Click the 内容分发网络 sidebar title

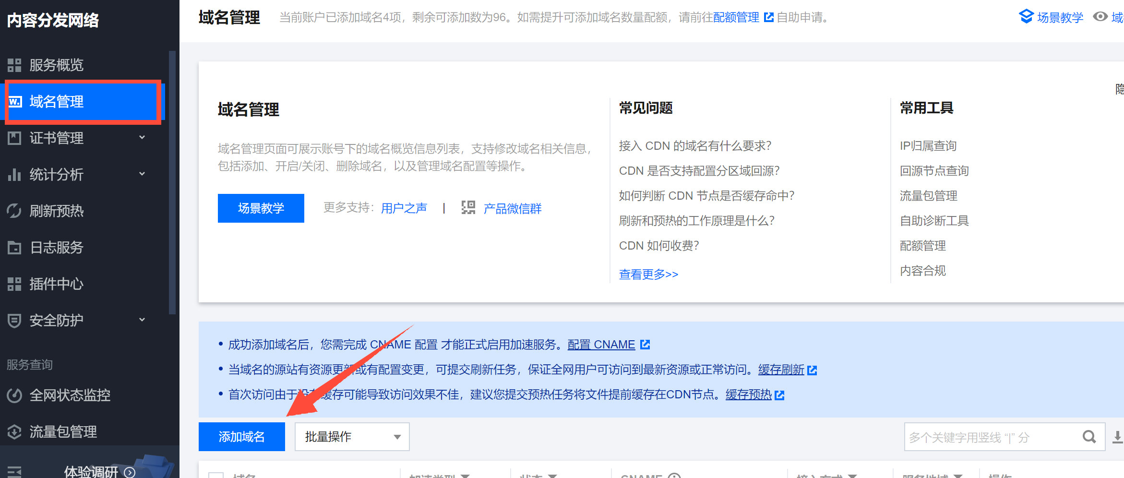tap(53, 20)
